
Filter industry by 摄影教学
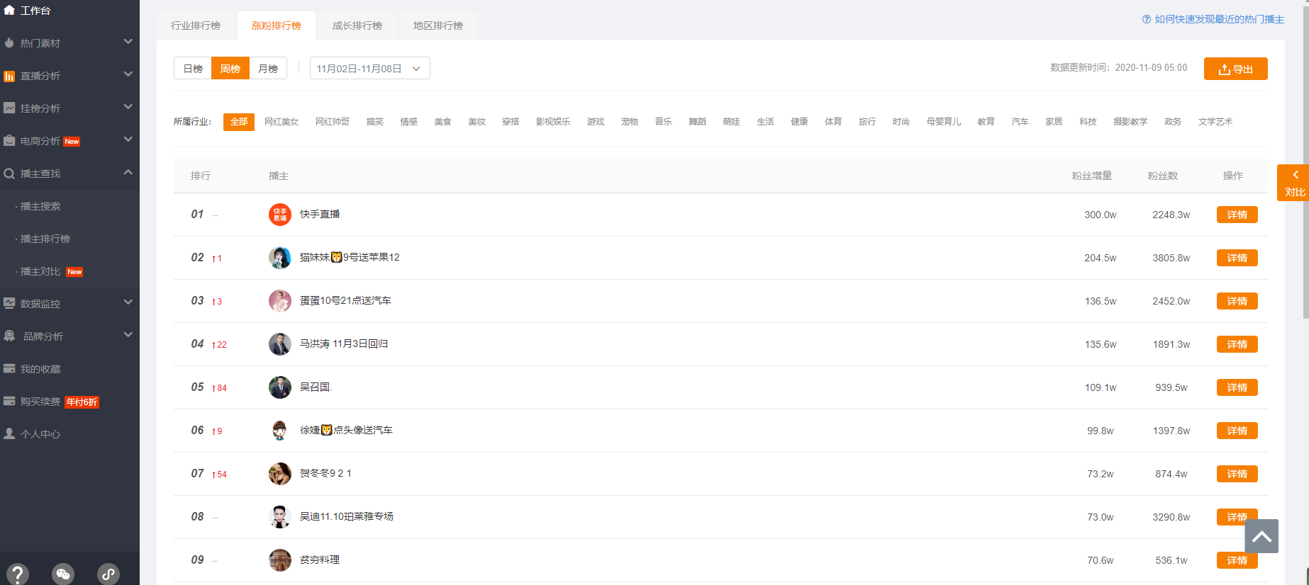pyautogui.click(x=1130, y=122)
